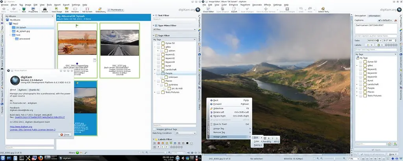
Task: Check the Kunst tag in Tags Filter
Action: pyautogui.click(x=158, y=66)
